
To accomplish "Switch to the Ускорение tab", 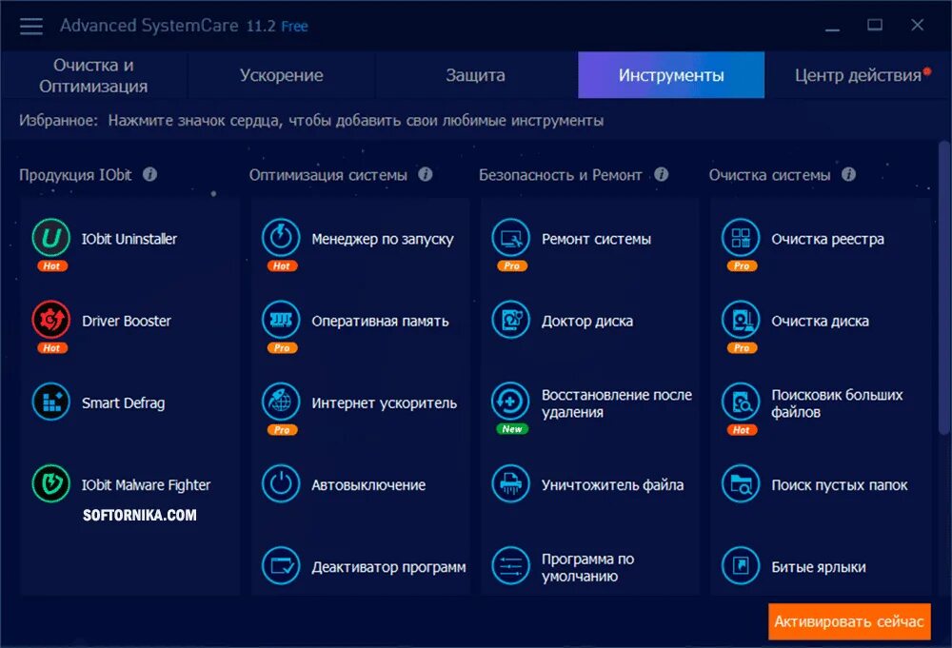I will coord(281,75).
